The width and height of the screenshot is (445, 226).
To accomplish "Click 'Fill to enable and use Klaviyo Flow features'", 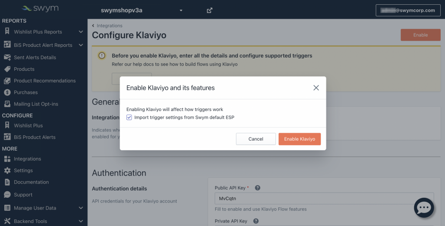I will pyautogui.click(x=261, y=209).
